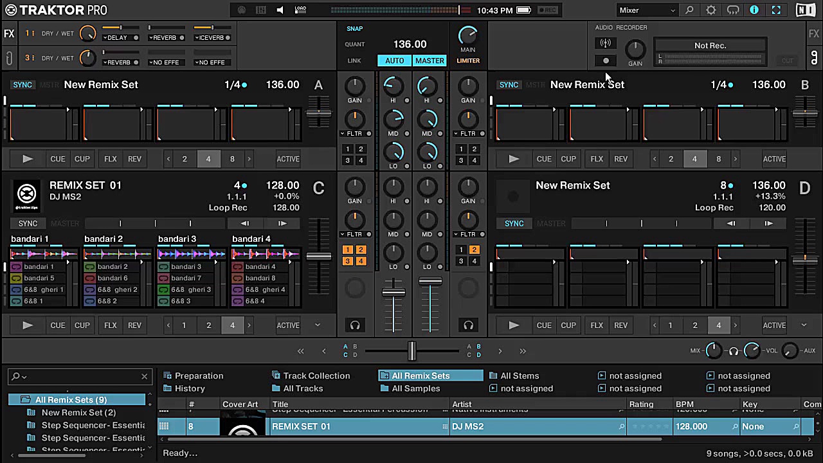Viewport: 823px width, 463px height.
Task: Clear the browser search with X
Action: (x=144, y=376)
